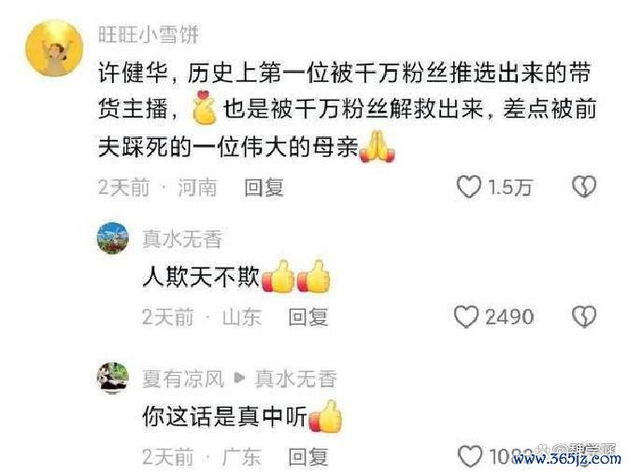This screenshot has width=628, height=473.
Task: Select the reply text 你这话是真中听
Action: click(x=225, y=416)
